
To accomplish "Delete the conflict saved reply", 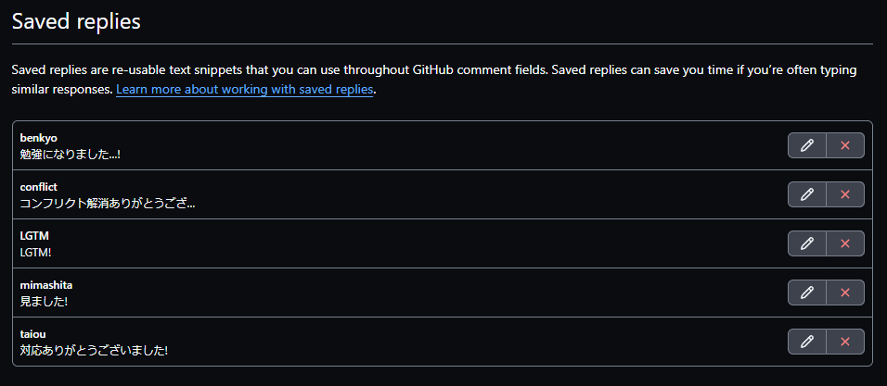I will (845, 194).
